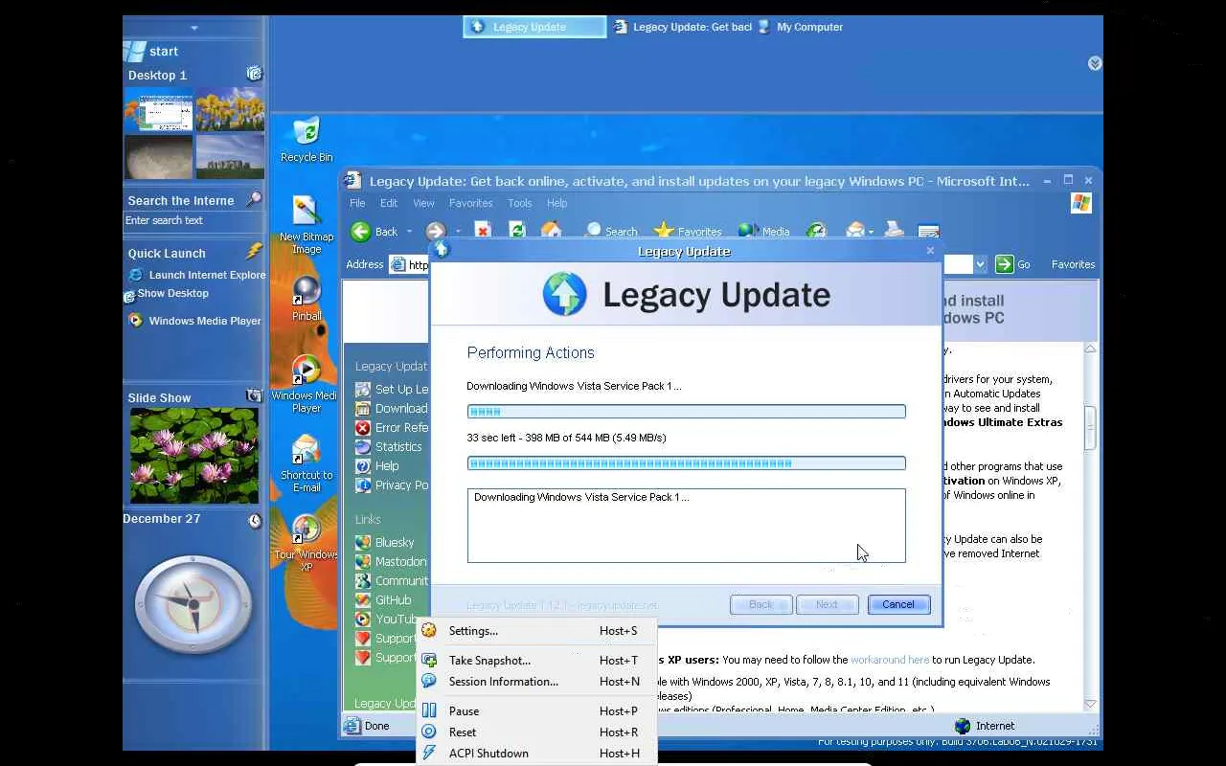This screenshot has width=1226, height=766.
Task: Click the Mail icon in IE toolbar
Action: coord(854,231)
